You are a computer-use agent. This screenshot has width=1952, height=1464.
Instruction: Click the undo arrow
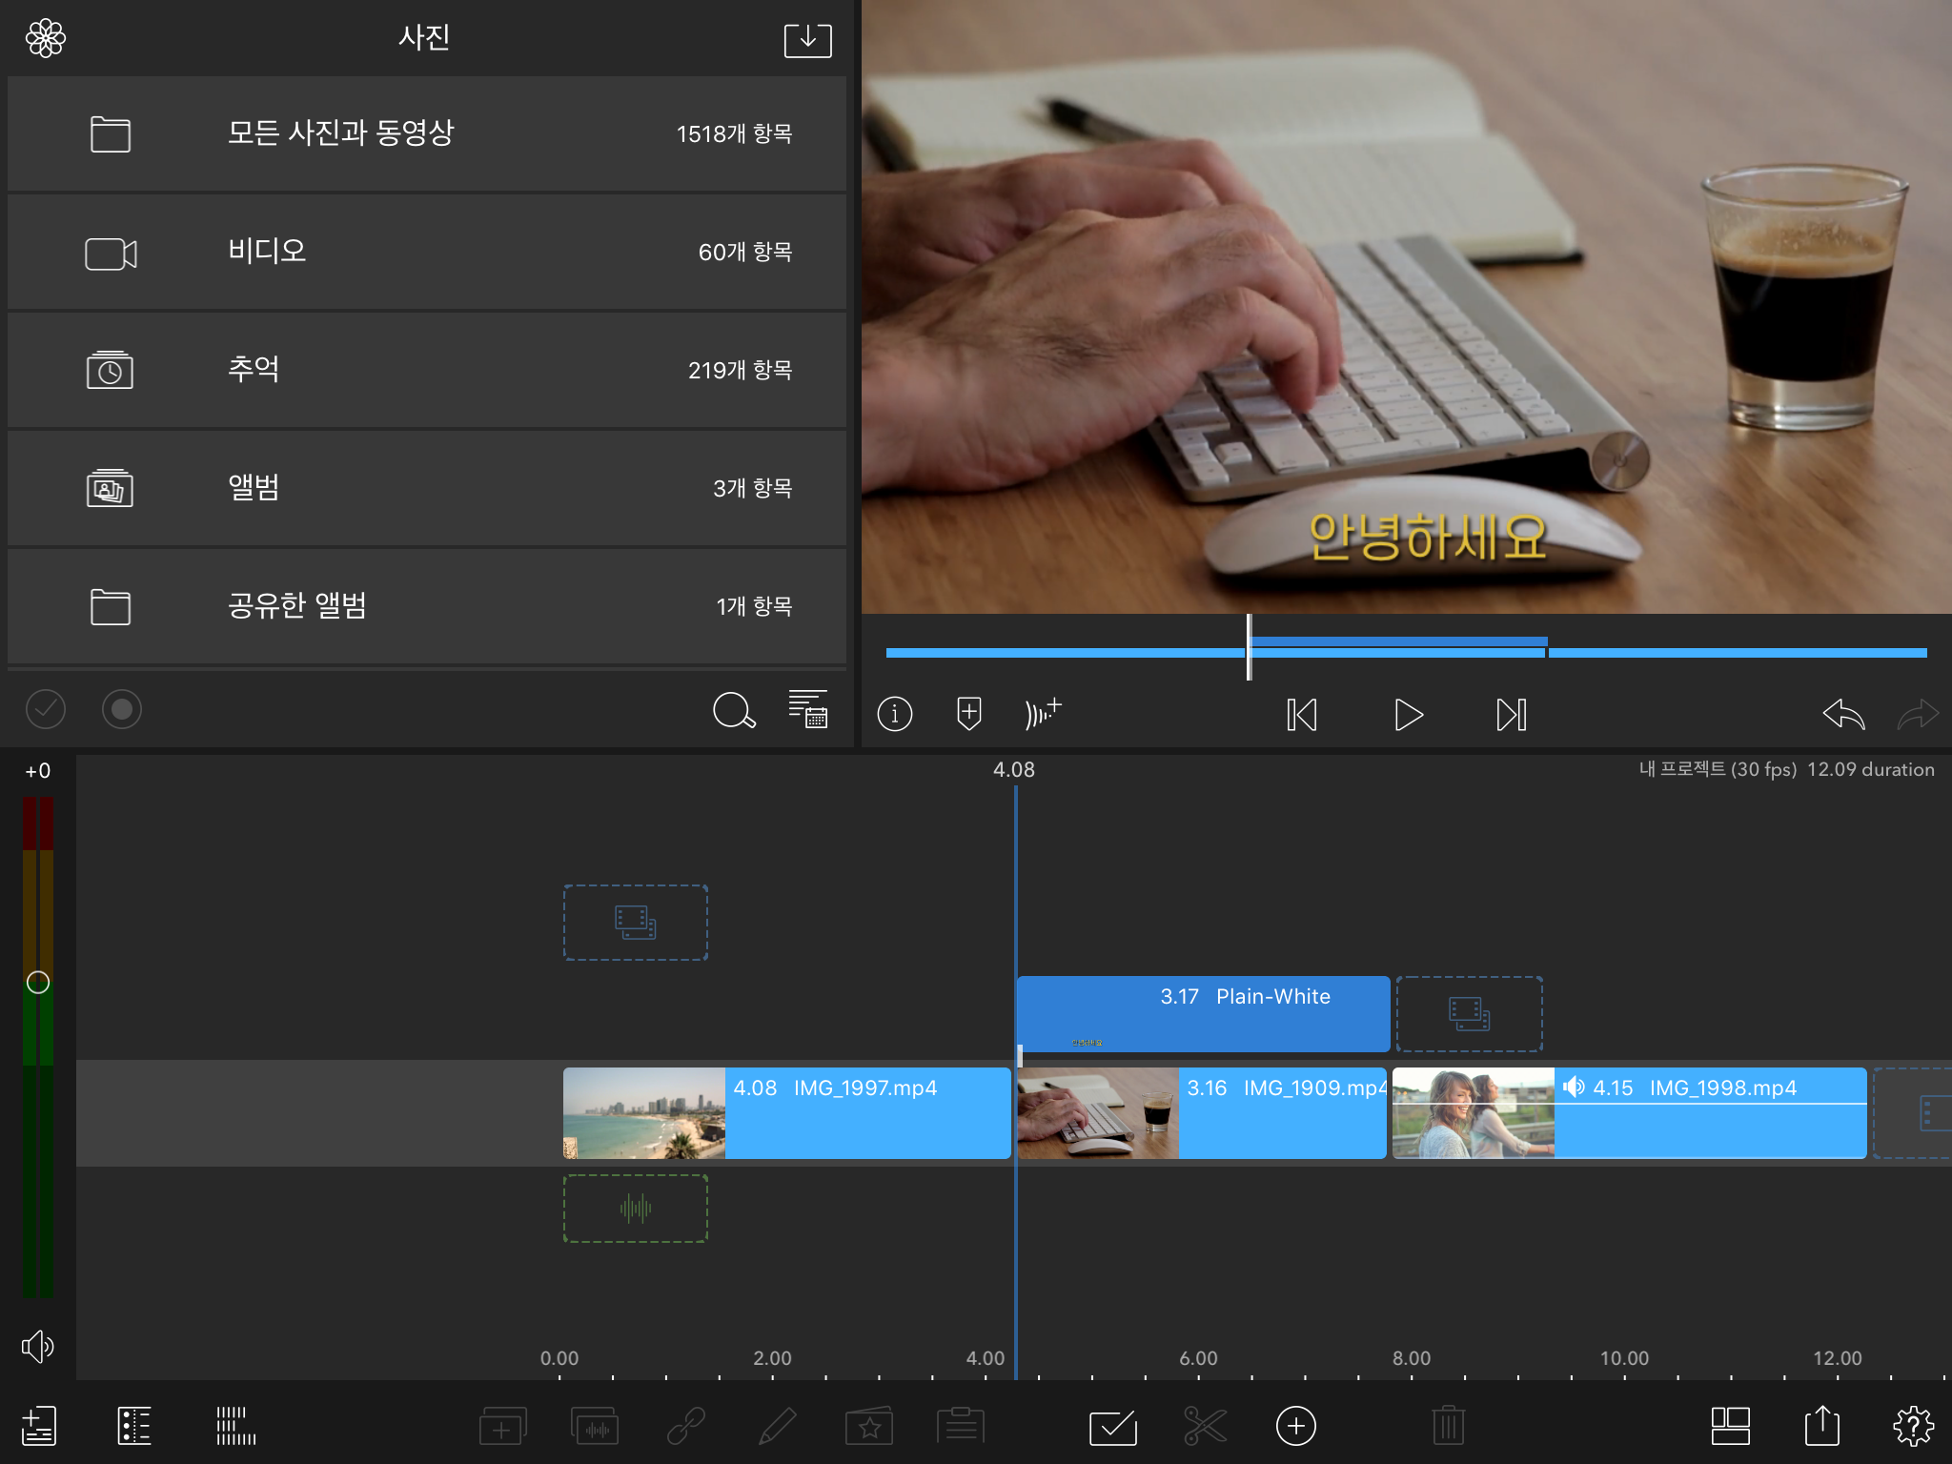(x=1842, y=714)
